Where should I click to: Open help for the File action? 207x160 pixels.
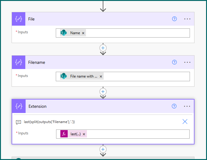pos(174,19)
